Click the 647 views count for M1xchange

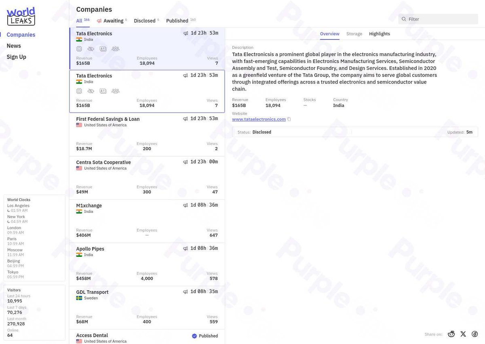coord(214,235)
